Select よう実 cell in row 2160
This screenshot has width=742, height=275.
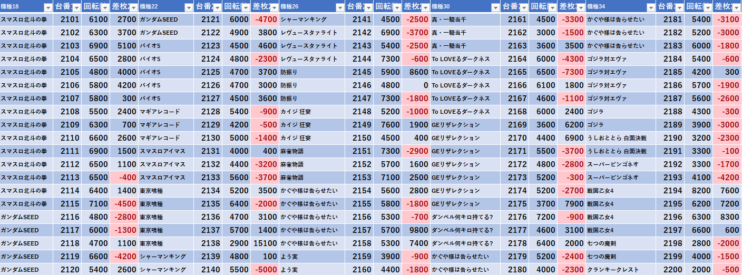click(x=312, y=270)
